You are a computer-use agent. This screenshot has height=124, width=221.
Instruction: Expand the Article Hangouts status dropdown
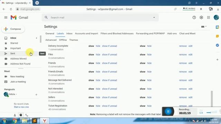coord(16,94)
